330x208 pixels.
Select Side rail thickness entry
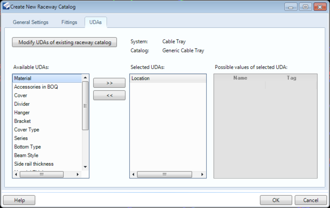point(47,164)
